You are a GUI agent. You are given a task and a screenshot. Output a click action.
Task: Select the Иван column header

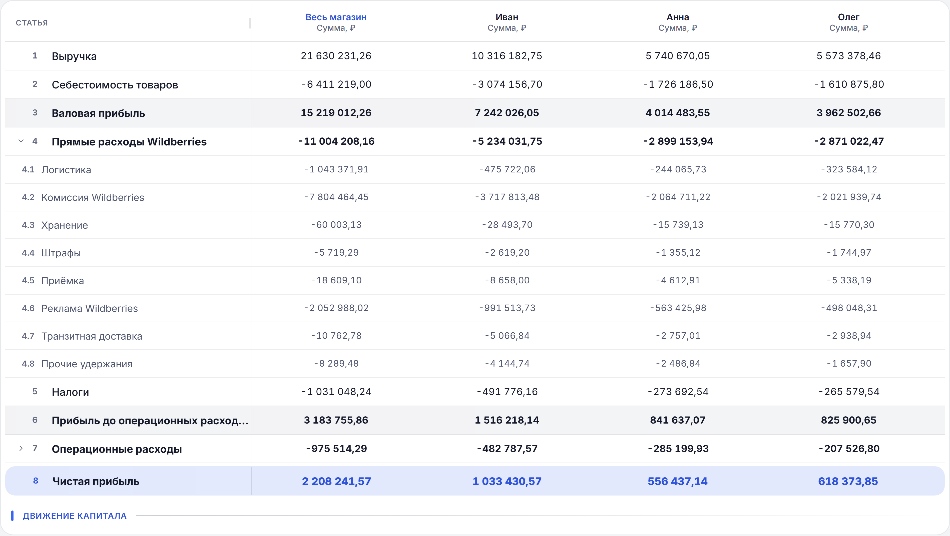[x=507, y=17]
